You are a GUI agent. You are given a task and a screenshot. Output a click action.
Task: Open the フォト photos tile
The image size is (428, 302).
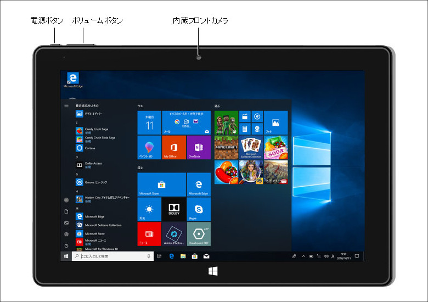(275, 123)
